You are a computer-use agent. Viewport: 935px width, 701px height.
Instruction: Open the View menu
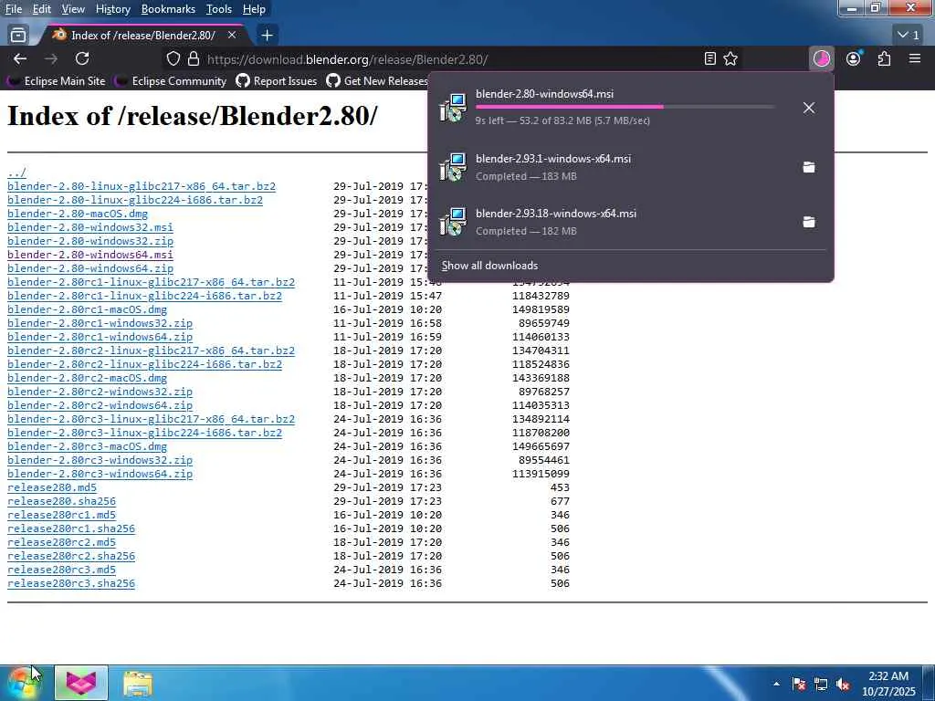[x=73, y=9]
